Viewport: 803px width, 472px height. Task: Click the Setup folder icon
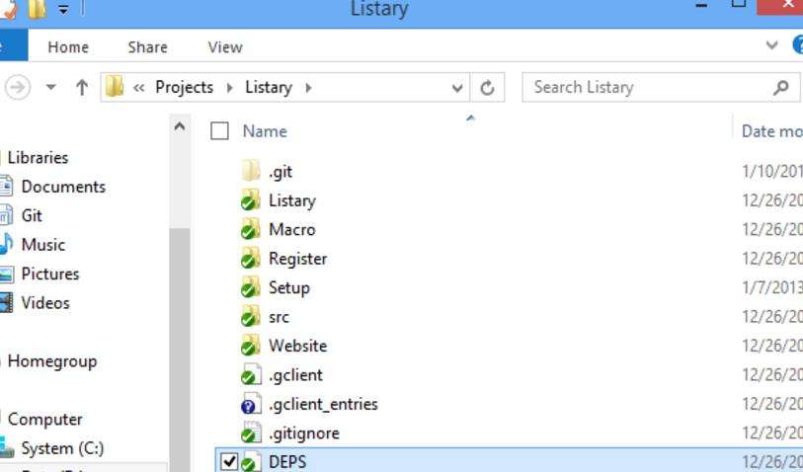pos(251,287)
